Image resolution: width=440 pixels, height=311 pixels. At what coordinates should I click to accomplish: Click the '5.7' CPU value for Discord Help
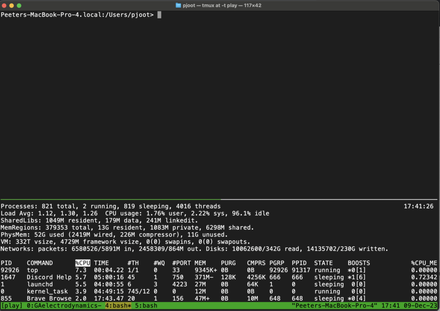tap(81, 277)
